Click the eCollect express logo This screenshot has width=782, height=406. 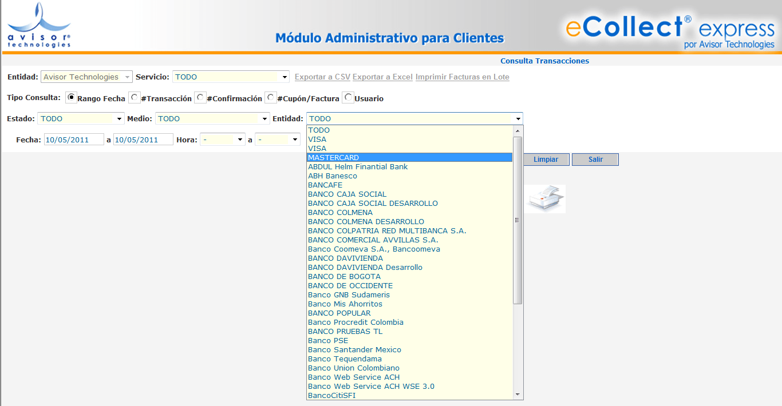click(670, 31)
